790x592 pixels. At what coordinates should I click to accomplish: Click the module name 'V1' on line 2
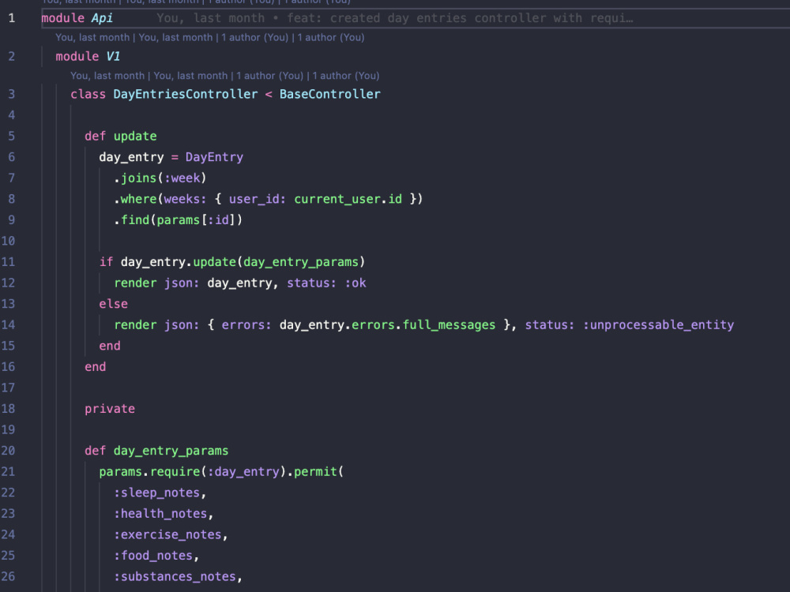point(113,56)
